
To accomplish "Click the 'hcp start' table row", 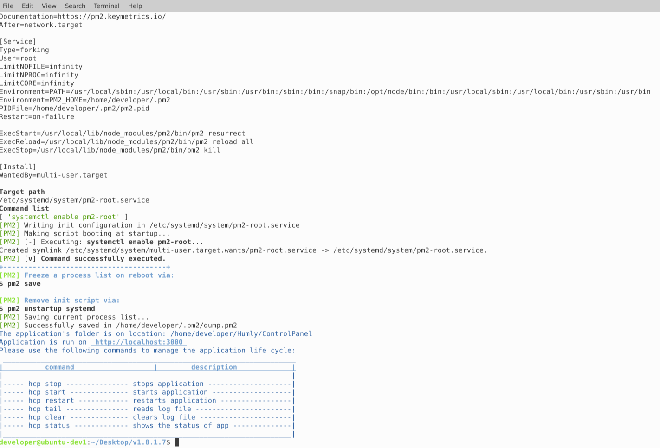I will click(147, 392).
